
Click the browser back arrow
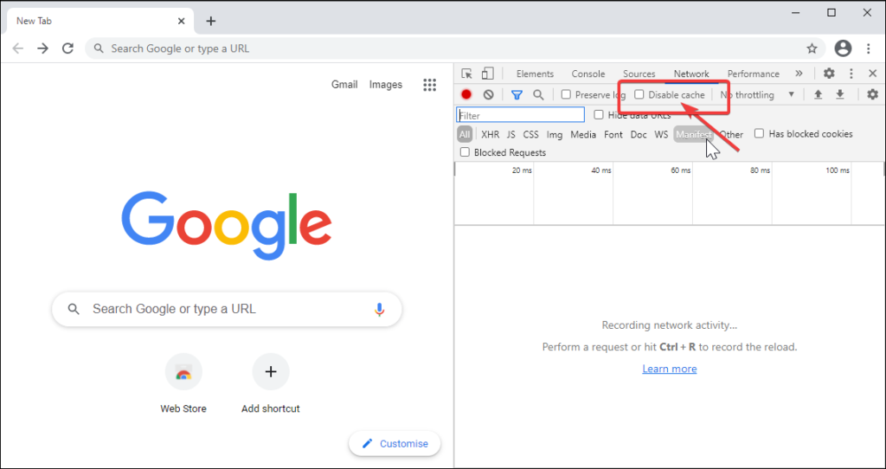pos(18,48)
